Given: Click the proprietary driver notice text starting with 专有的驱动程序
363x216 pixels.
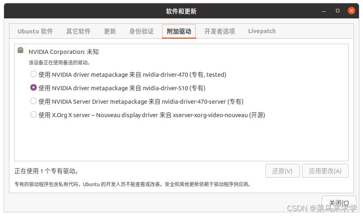Looking at the screenshot, I should 133,184.
